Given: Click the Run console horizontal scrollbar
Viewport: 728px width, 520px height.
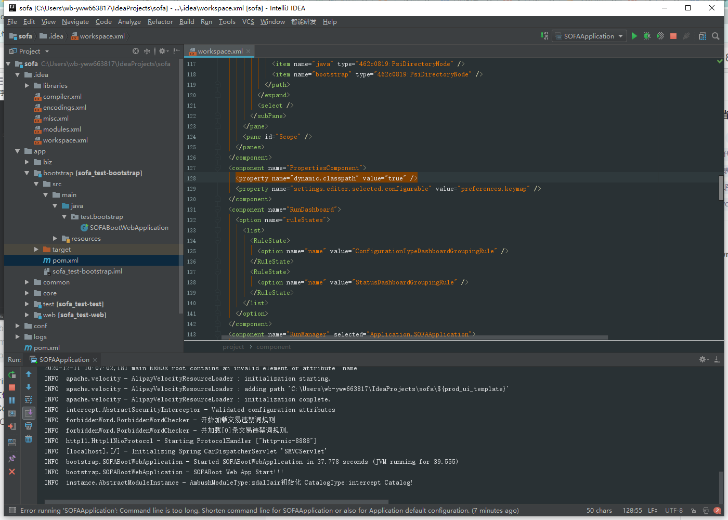Looking at the screenshot, I should tap(216, 502).
